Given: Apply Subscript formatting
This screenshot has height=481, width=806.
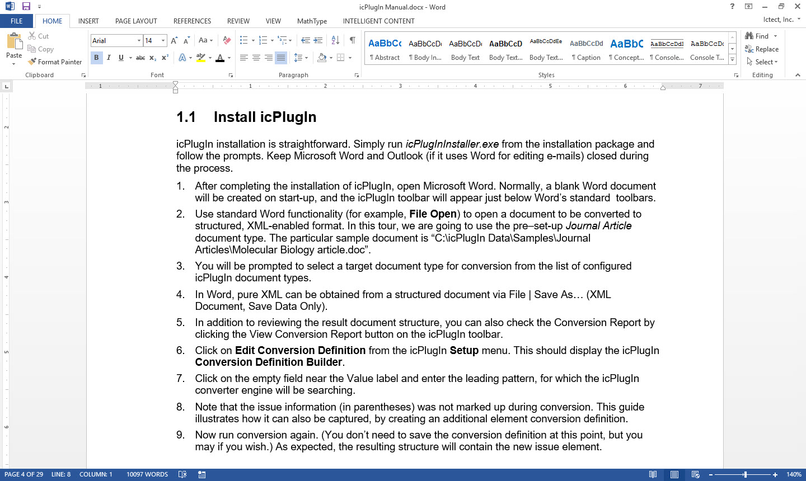Looking at the screenshot, I should click(x=153, y=58).
